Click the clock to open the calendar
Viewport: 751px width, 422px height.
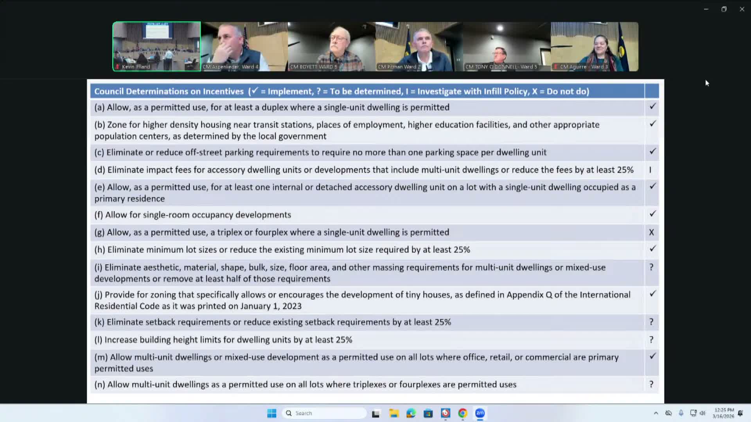tap(723, 413)
